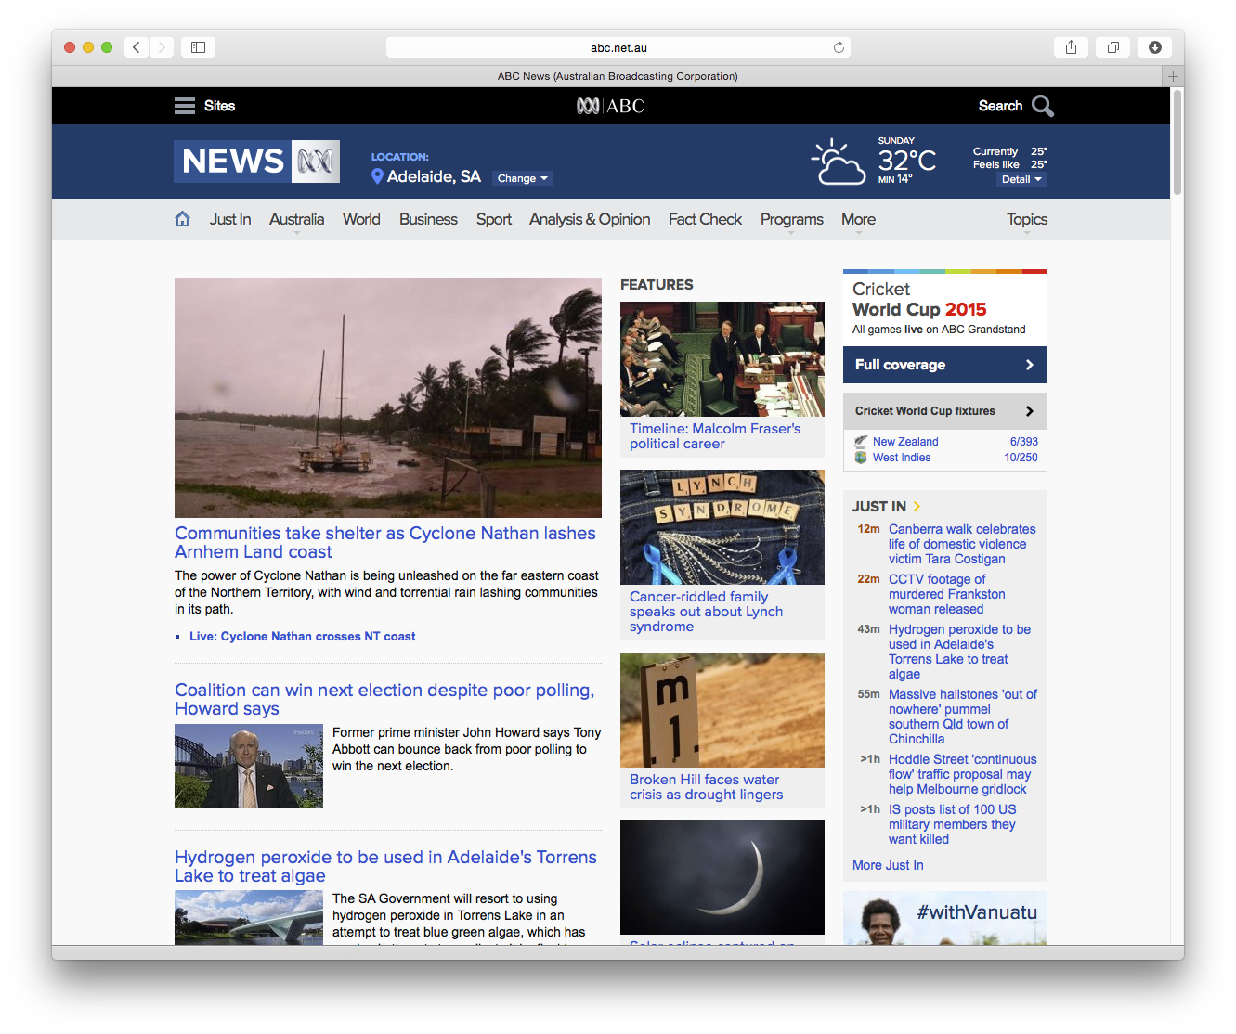Click the location pin icon beside Adelaide
The width and height of the screenshot is (1236, 1034).
pos(377,176)
